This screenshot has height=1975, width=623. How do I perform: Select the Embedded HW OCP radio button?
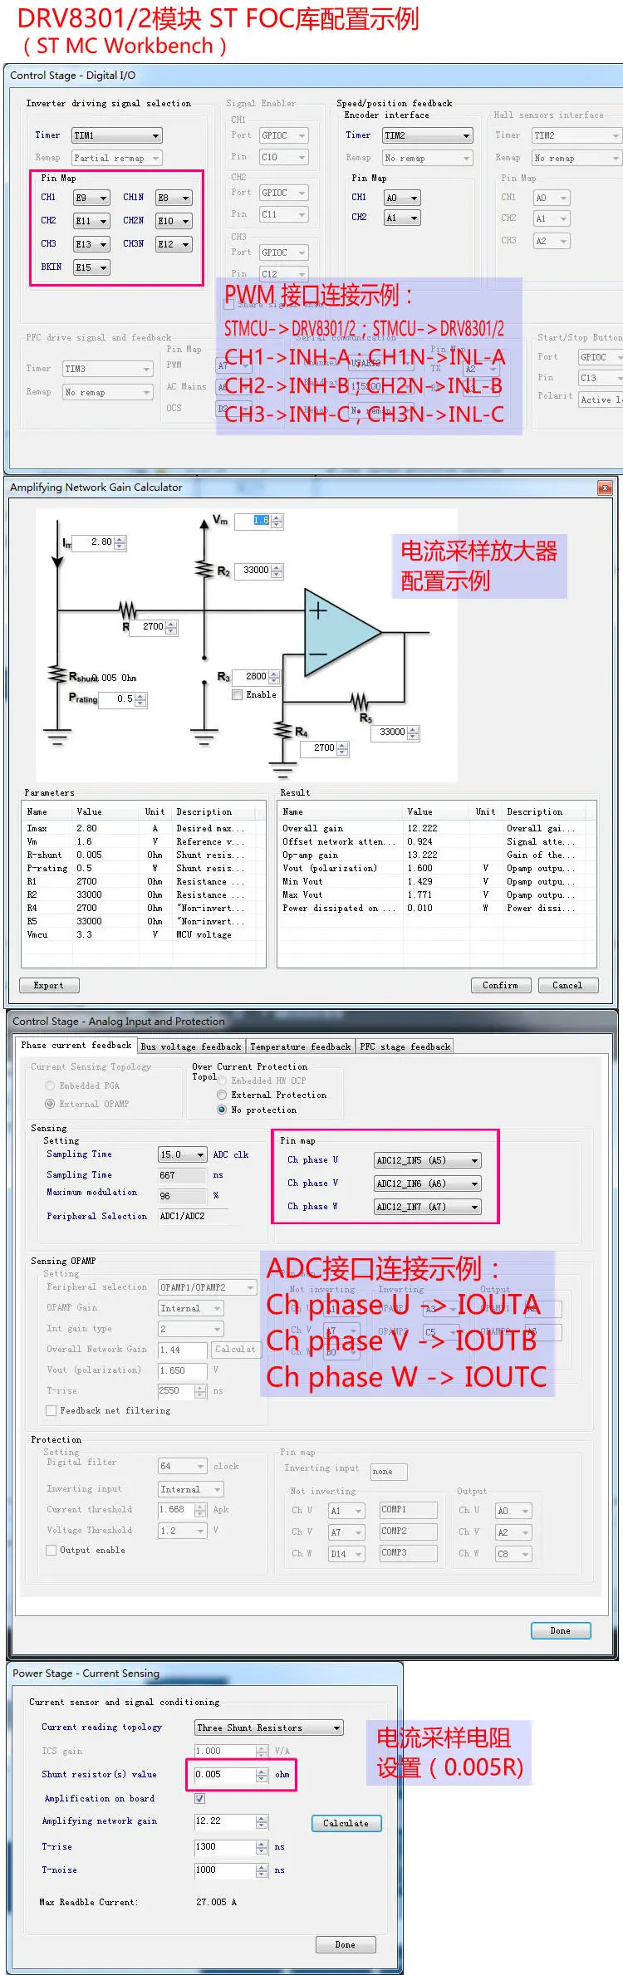[222, 1081]
